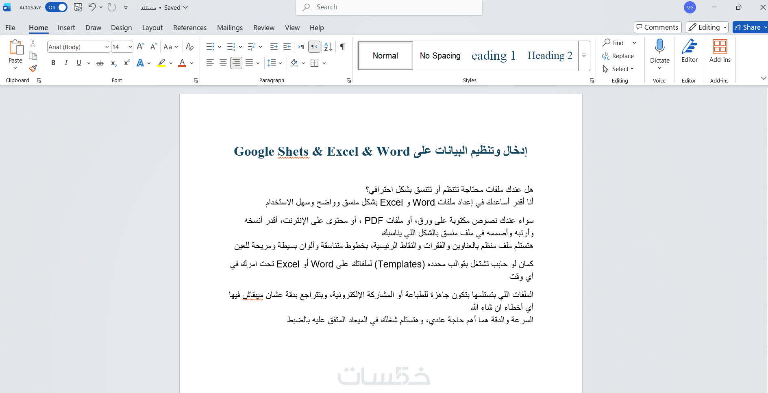Open the Add-ins gallery
Image resolution: width=768 pixels, height=393 pixels.
[720, 51]
